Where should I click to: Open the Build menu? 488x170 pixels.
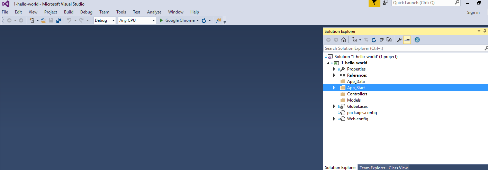tap(69, 12)
